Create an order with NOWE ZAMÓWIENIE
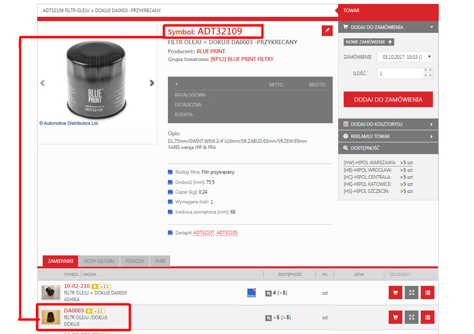 pyautogui.click(x=369, y=42)
